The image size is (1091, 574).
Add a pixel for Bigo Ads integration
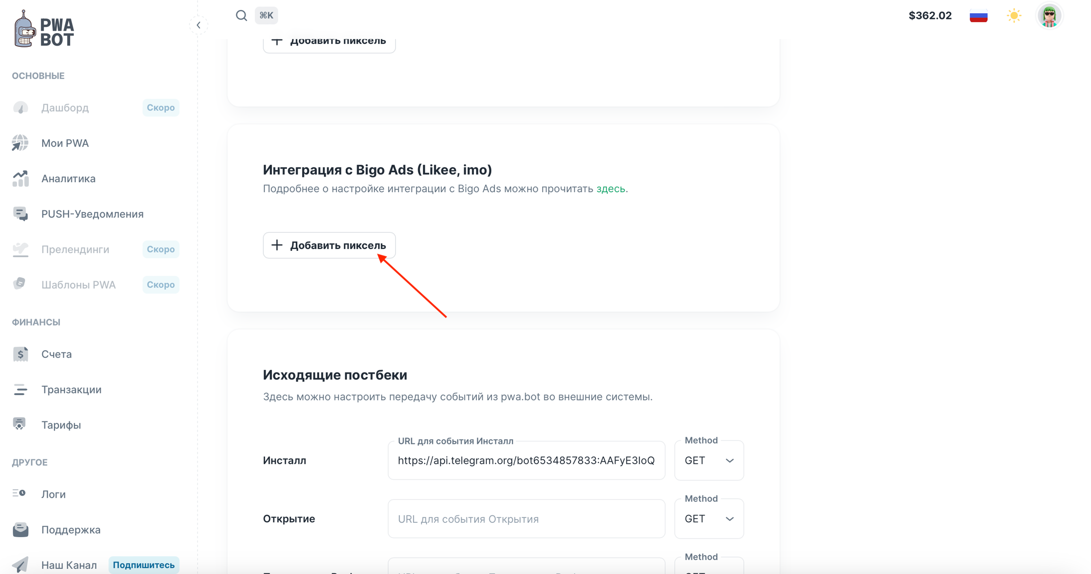point(329,245)
